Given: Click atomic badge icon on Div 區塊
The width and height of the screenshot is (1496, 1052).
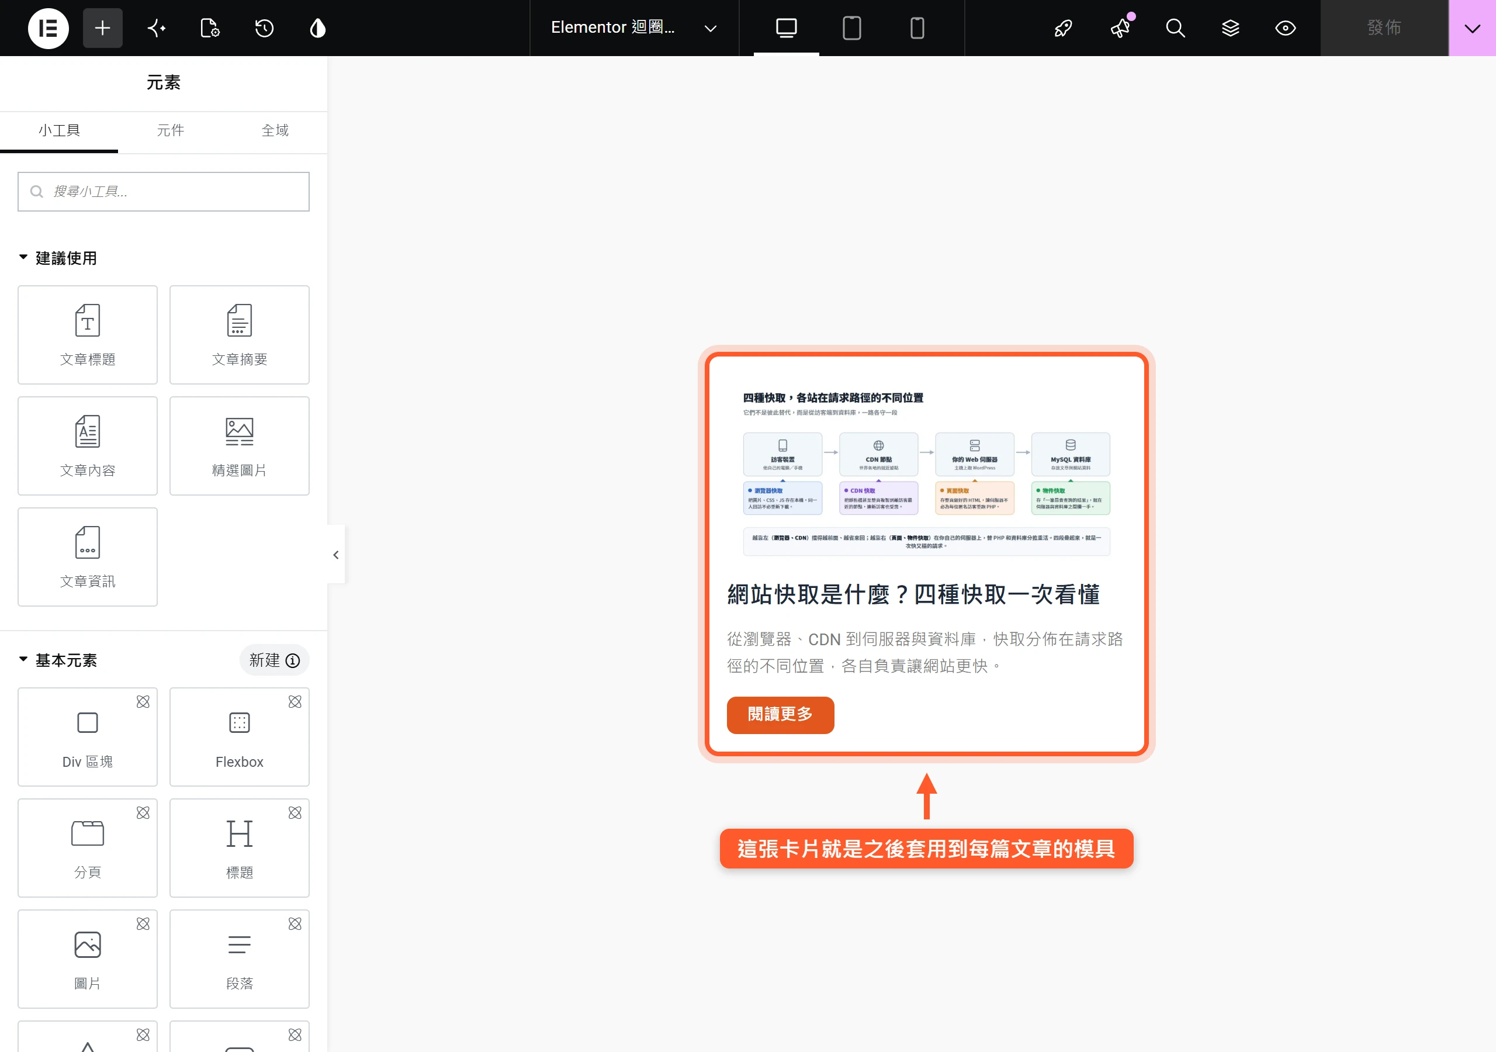Looking at the screenshot, I should [x=143, y=702].
